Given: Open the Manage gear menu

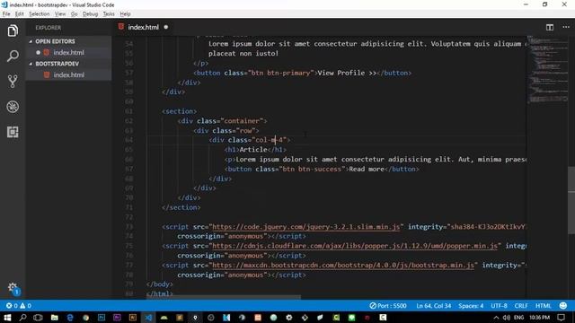Looking at the screenshot, I should 13,288.
